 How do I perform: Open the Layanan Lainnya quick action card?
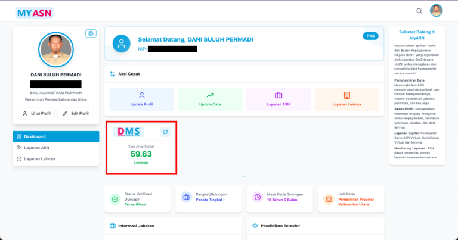(346, 99)
